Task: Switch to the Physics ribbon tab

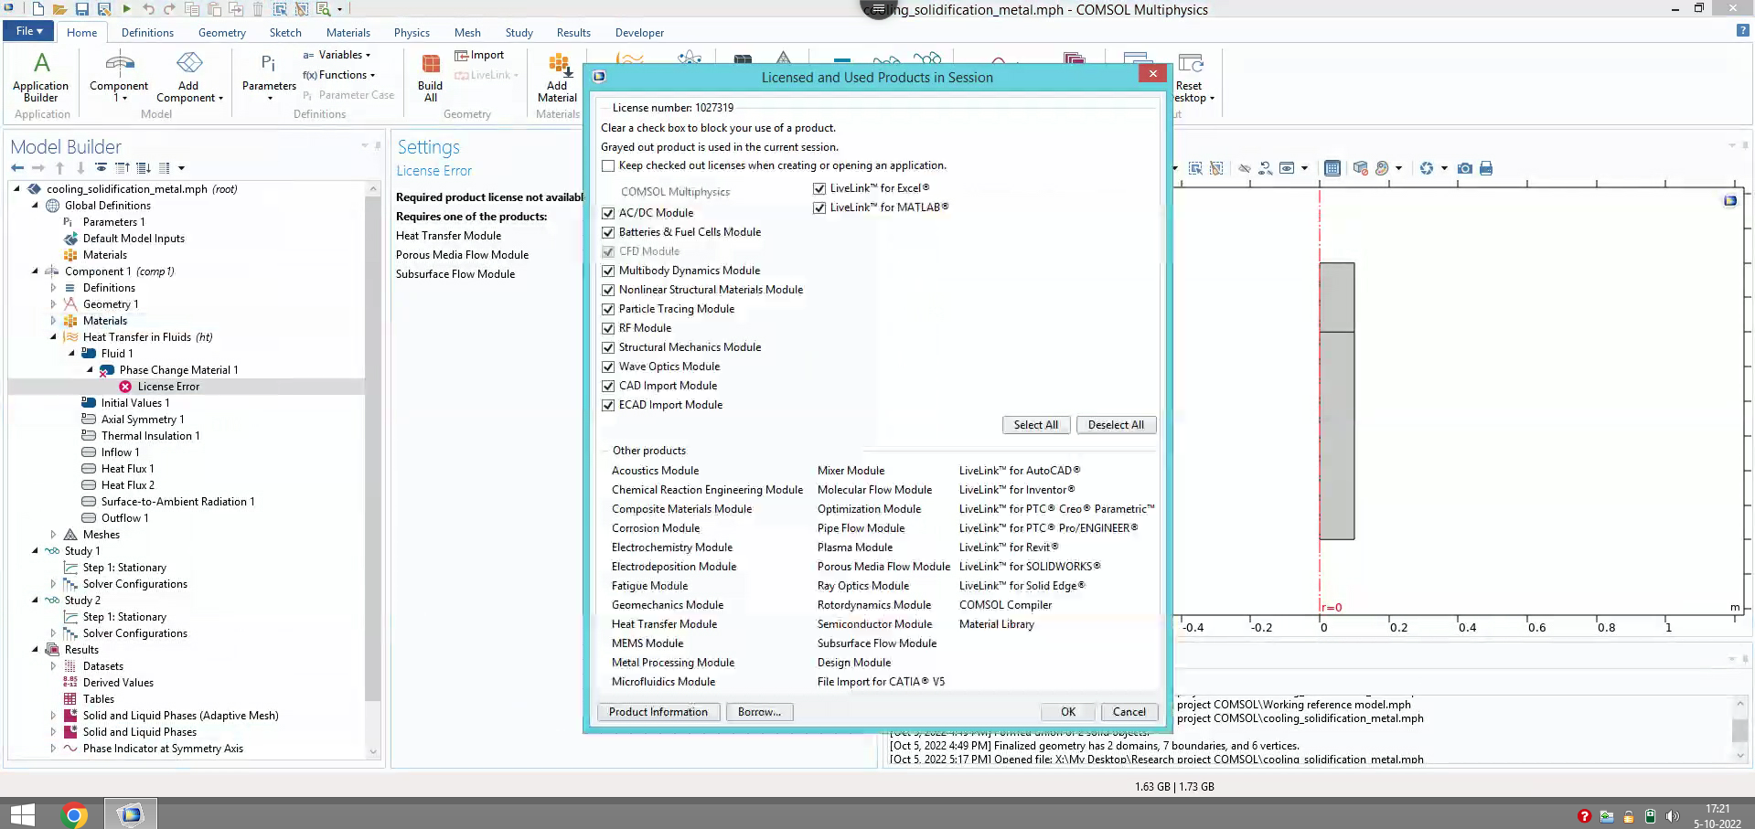Action: (412, 32)
